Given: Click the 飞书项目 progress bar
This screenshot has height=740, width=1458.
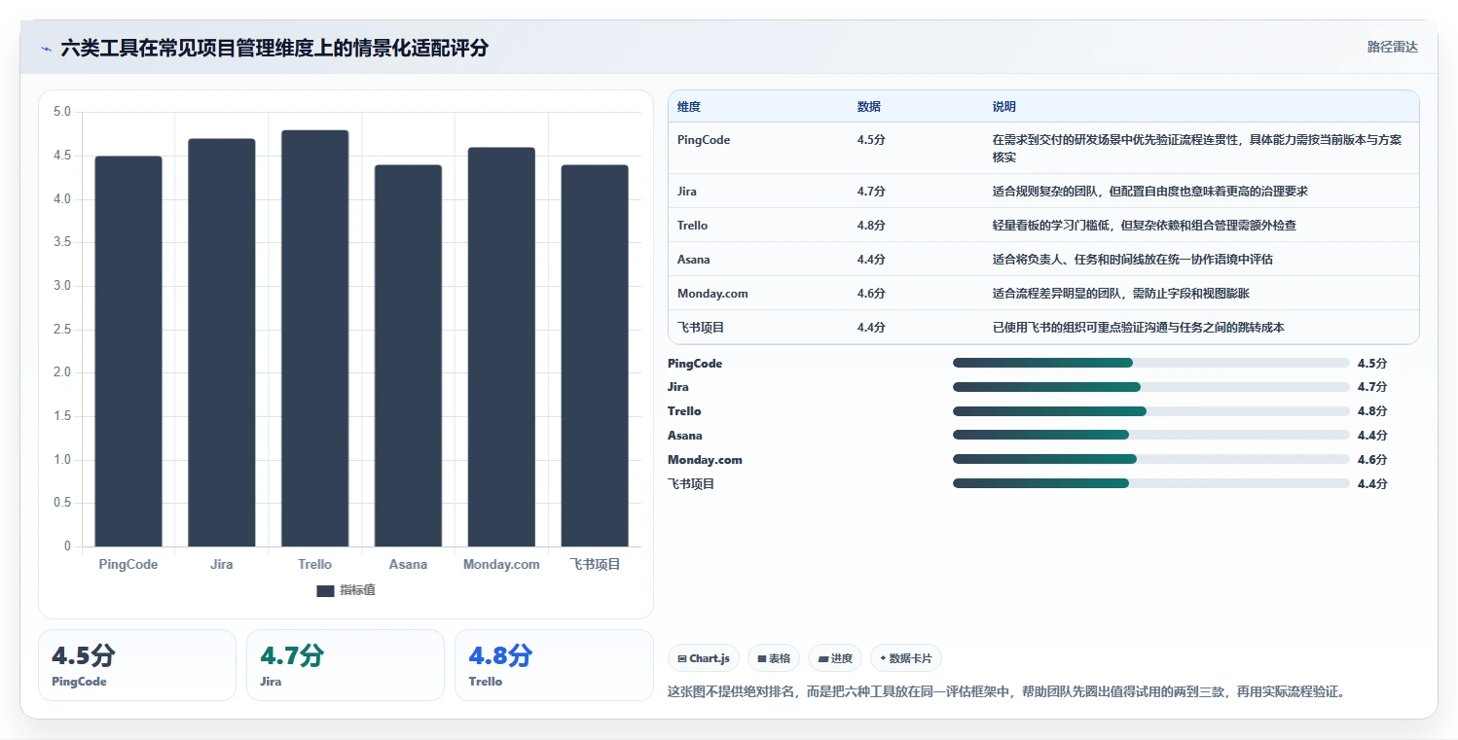Looking at the screenshot, I should click(1151, 483).
